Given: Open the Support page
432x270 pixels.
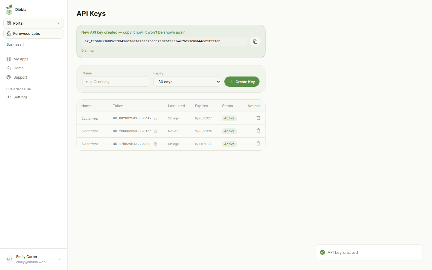Looking at the screenshot, I should click(x=34, y=77).
